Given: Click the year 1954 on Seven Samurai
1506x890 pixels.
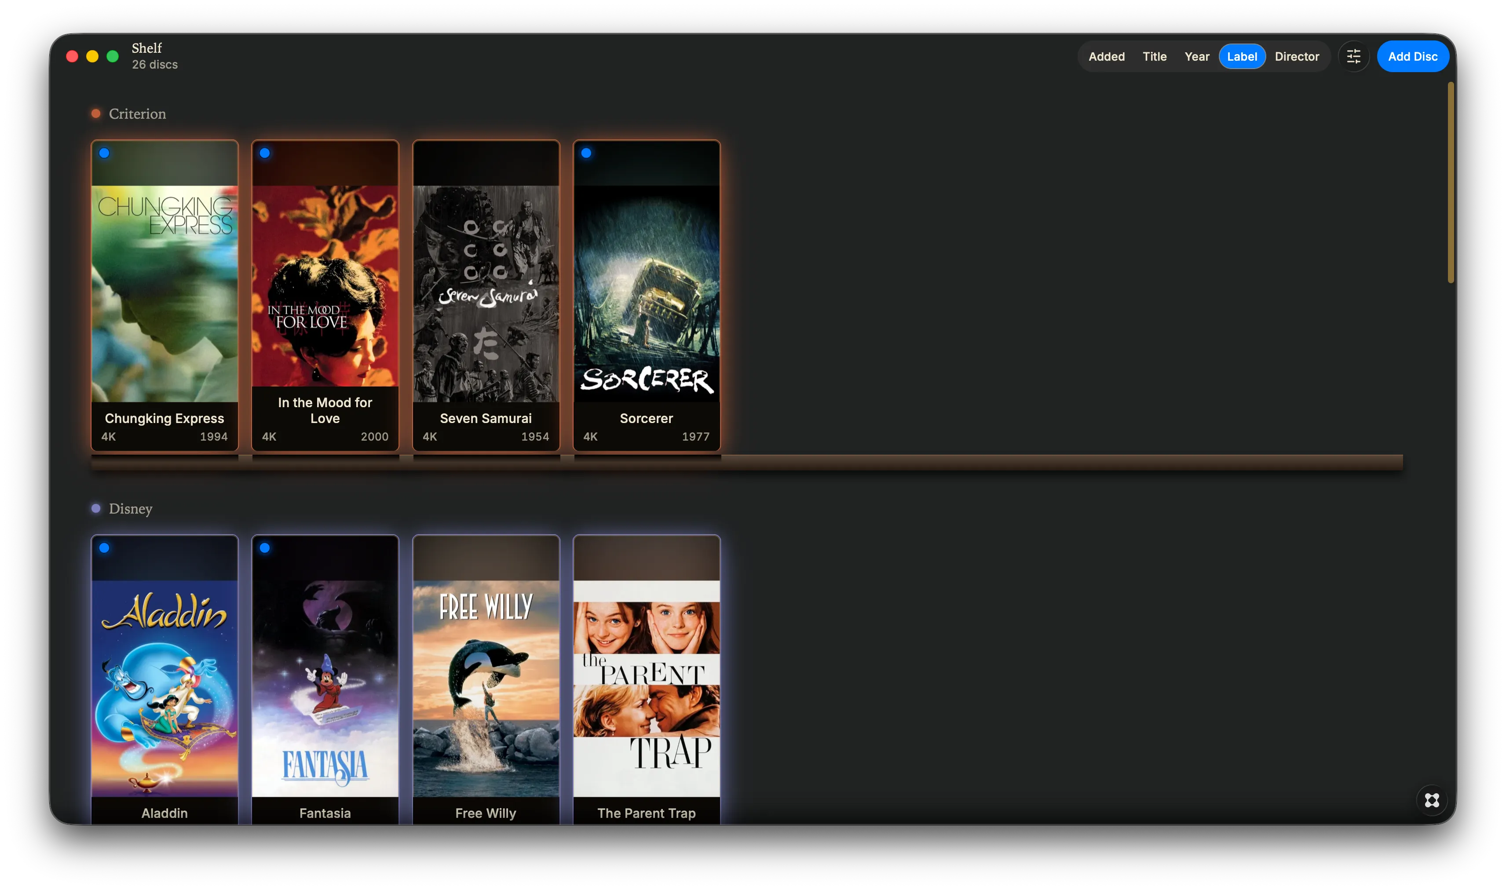Looking at the screenshot, I should click(x=535, y=437).
